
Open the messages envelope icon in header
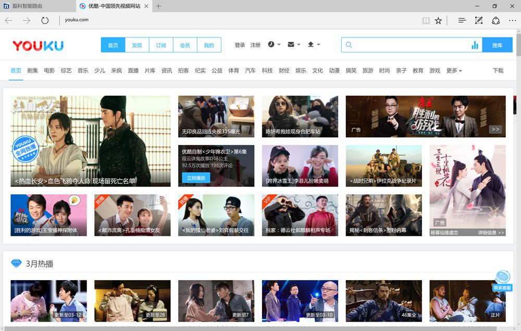(x=290, y=45)
